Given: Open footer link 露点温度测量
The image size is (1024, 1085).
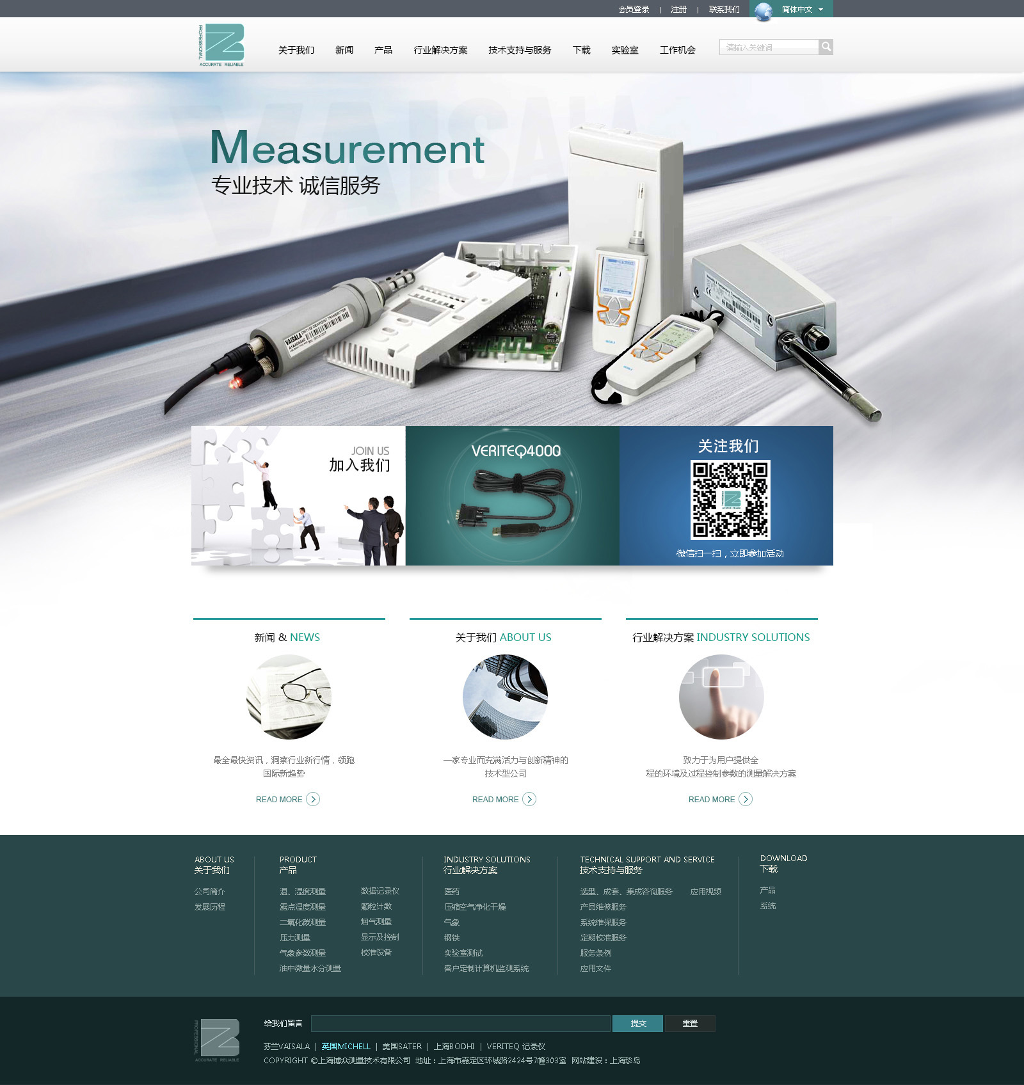Looking at the screenshot, I should pos(303,907).
